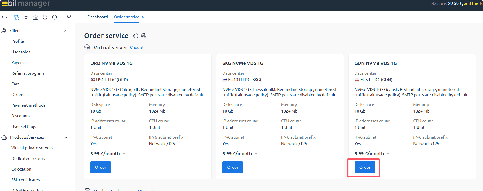The image size is (483, 191).
Task: Open Payers in the sidebar
Action: click(x=17, y=62)
